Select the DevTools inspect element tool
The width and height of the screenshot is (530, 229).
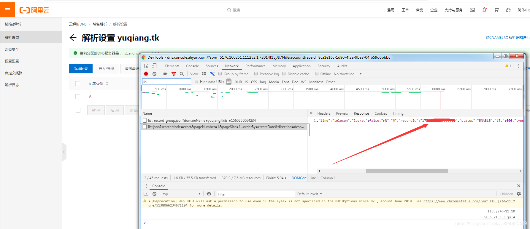[x=146, y=66]
